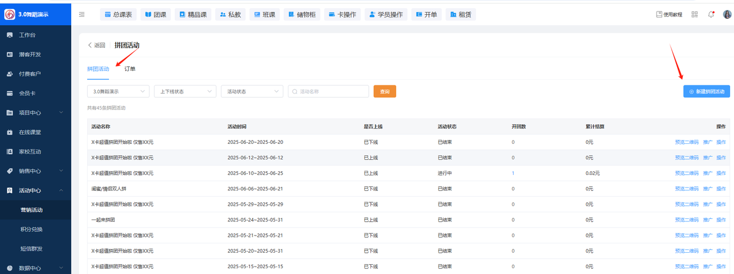Open 总课表 from the top toolbar

119,14
